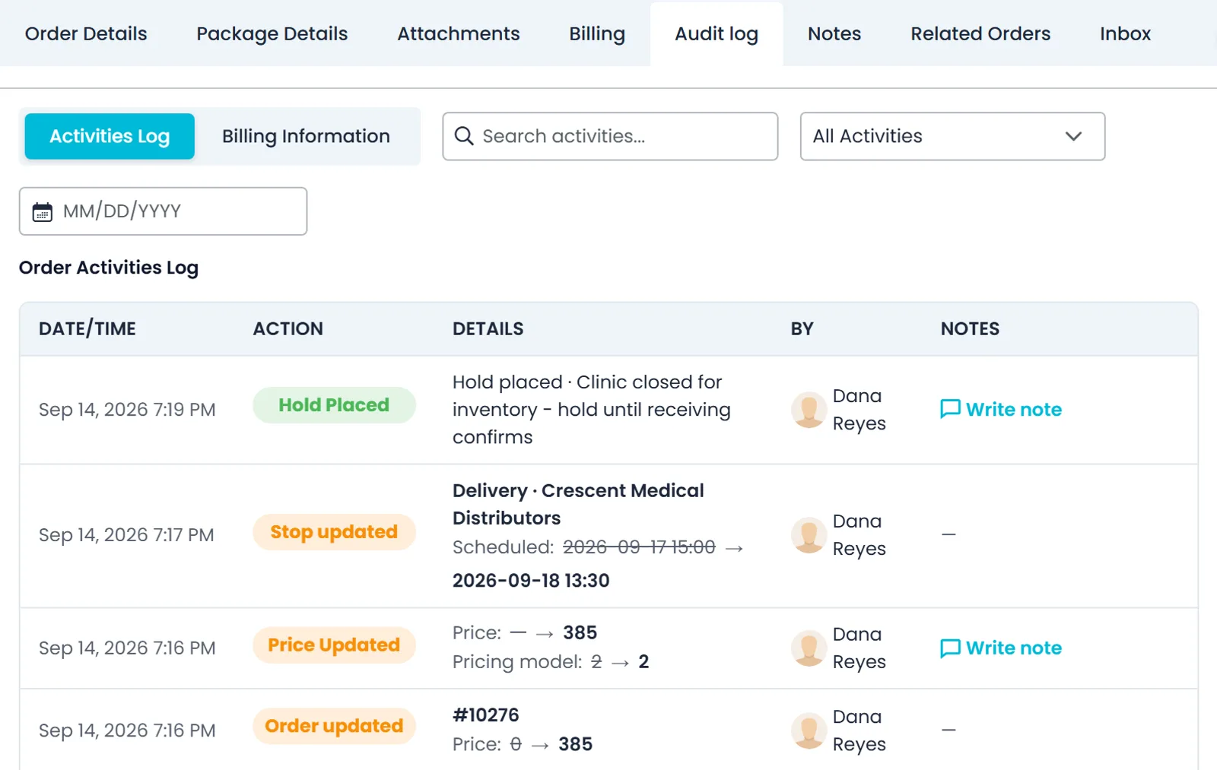Write note for the Price Updated entry
The height and width of the screenshot is (770, 1217).
pos(1001,648)
